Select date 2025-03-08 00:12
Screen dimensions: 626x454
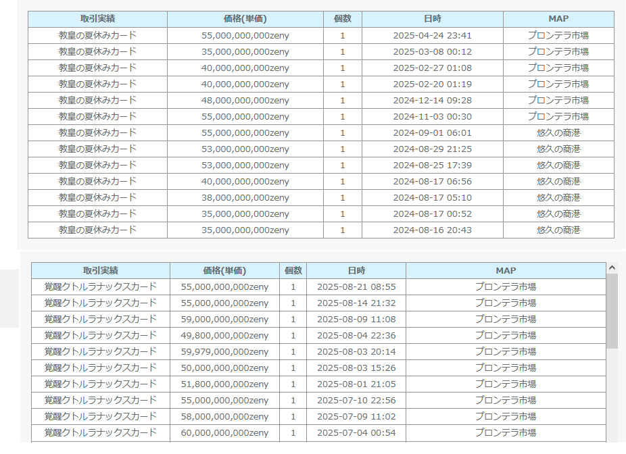point(433,52)
